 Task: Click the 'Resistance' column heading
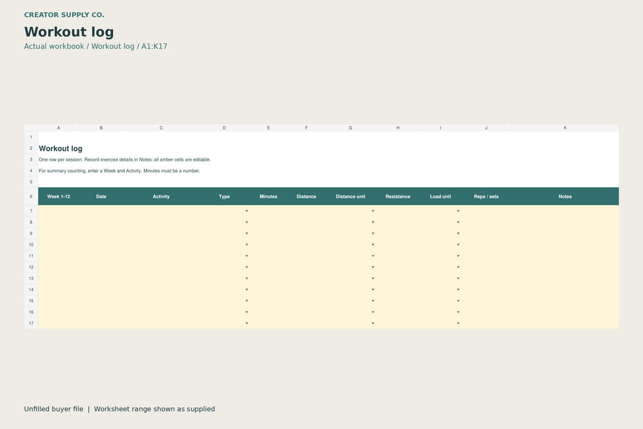pyautogui.click(x=397, y=197)
